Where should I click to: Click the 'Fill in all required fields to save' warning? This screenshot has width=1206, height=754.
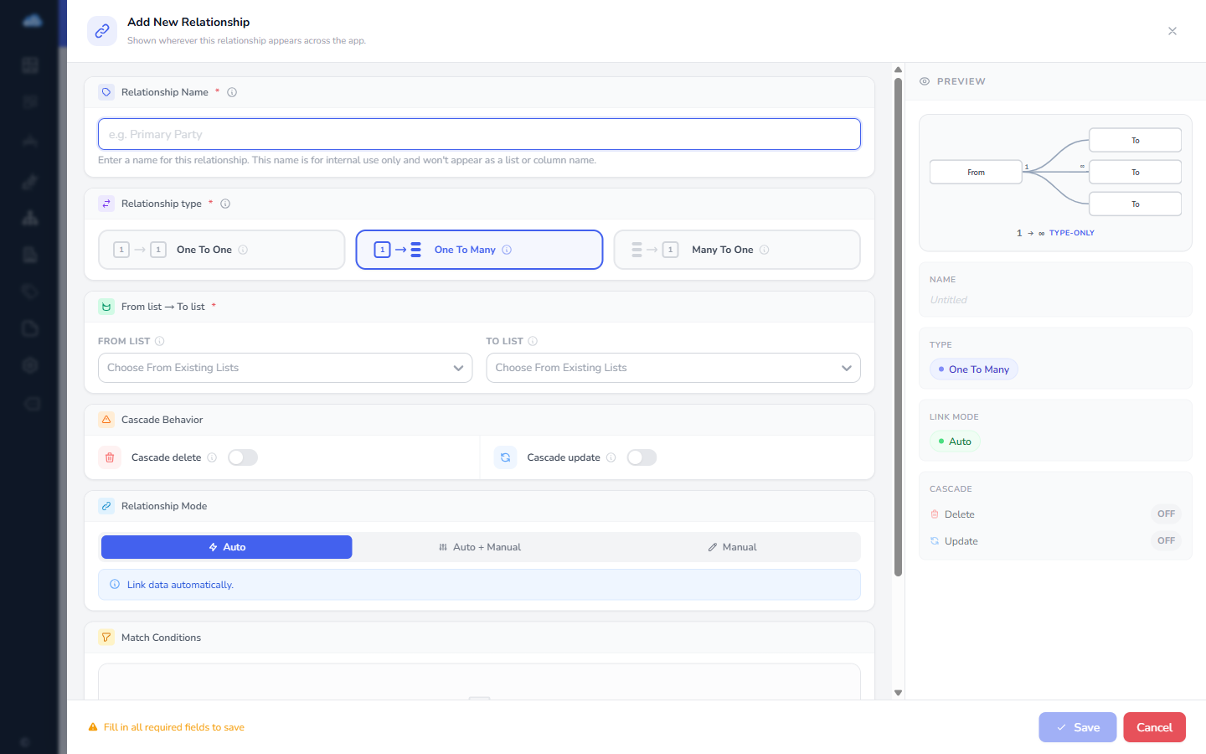(x=167, y=727)
